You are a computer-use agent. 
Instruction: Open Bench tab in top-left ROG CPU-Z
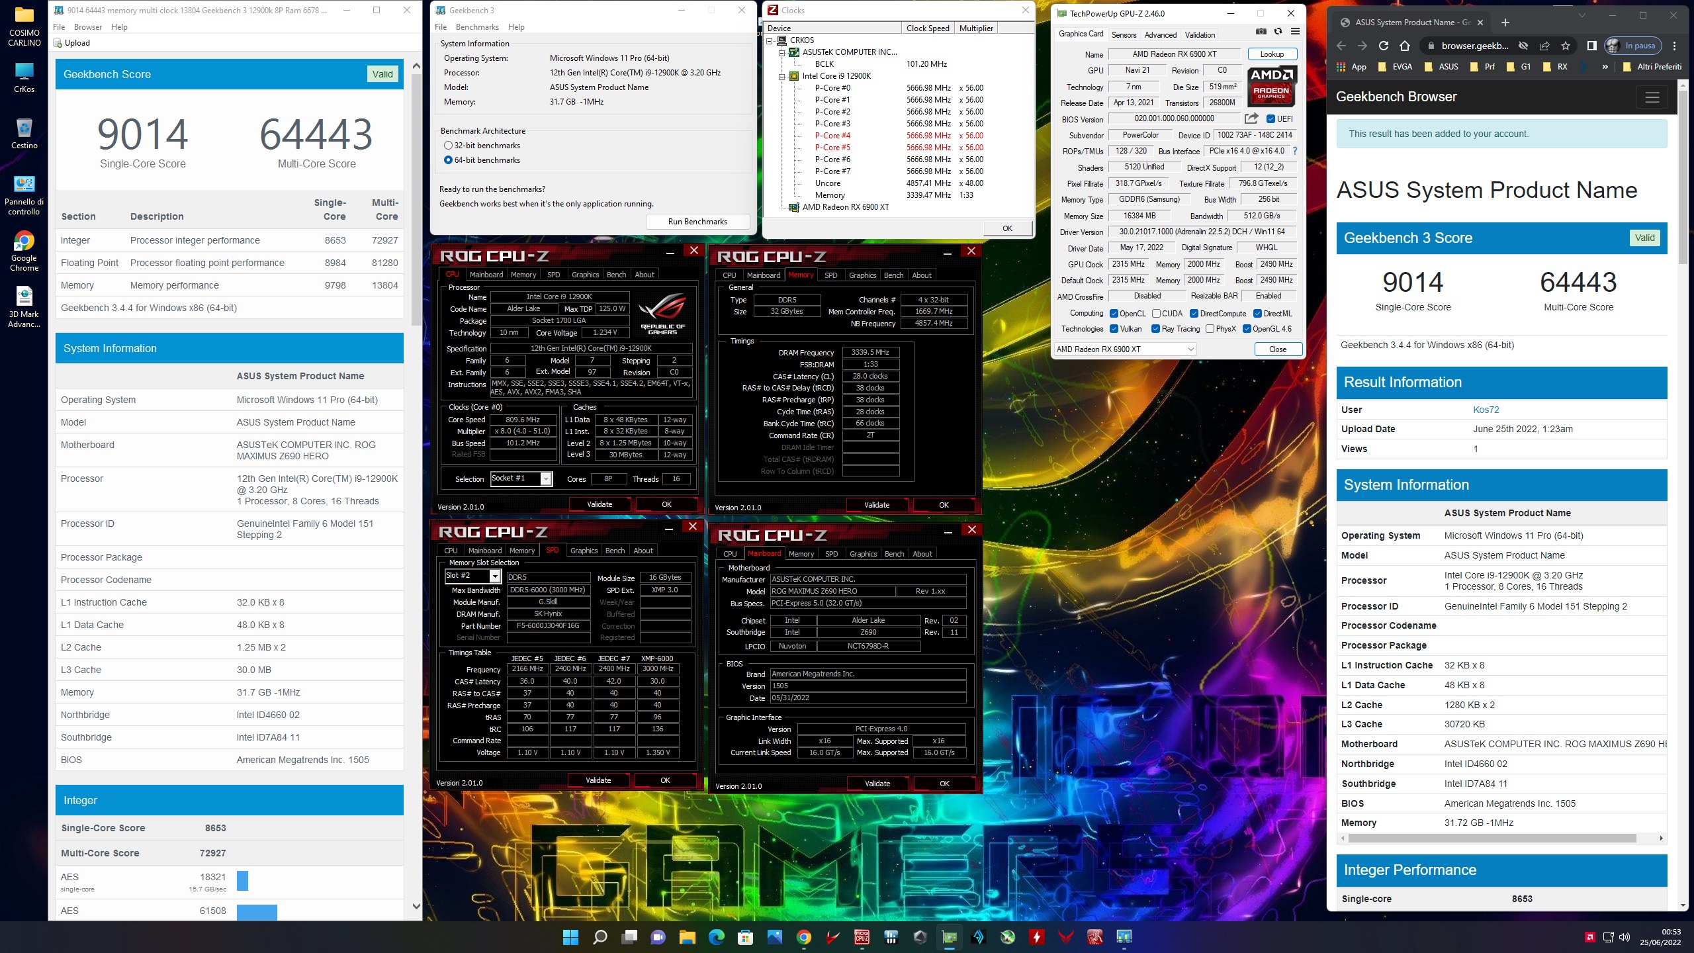pyautogui.click(x=616, y=275)
